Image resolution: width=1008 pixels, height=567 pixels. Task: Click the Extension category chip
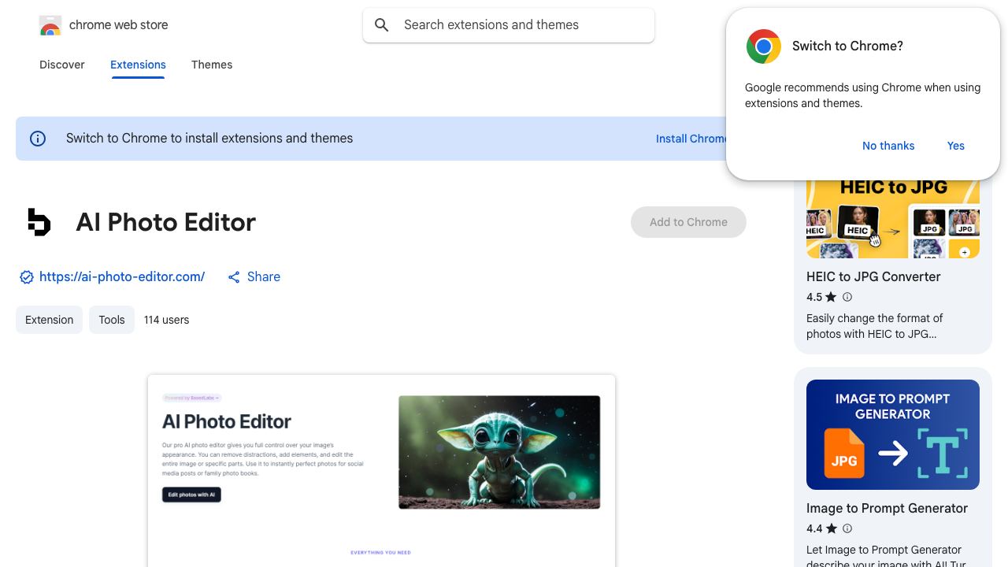49,320
